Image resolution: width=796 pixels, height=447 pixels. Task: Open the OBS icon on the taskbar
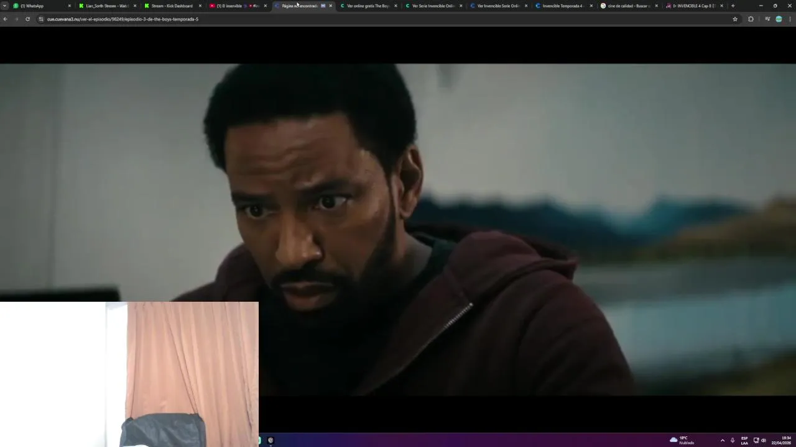point(271,440)
